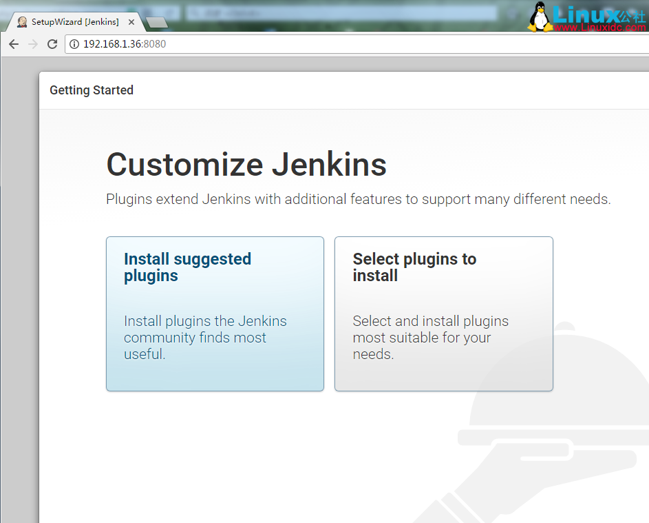Choose Select plugins to install
The image size is (649, 523).
pos(443,314)
